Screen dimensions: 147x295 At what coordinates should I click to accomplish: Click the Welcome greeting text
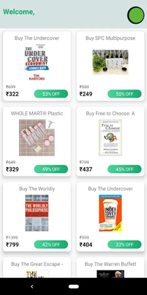click(x=19, y=12)
